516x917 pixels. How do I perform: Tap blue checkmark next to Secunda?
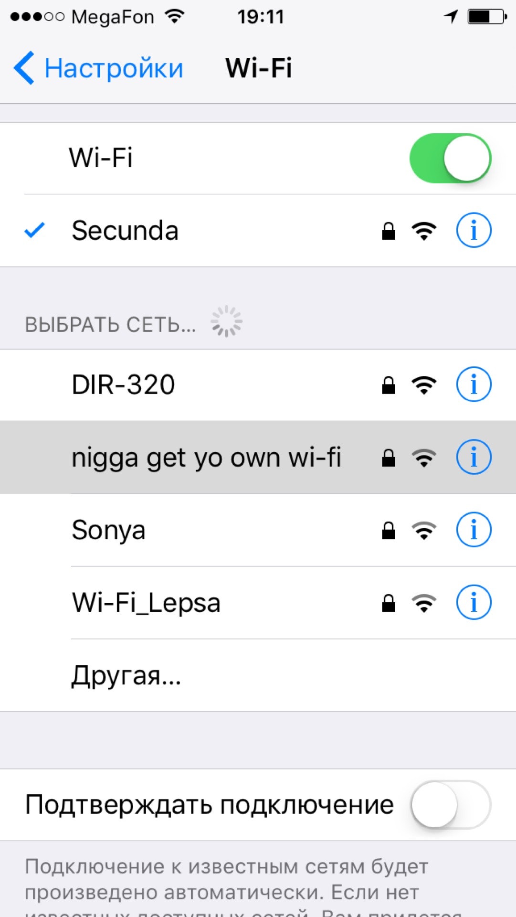(34, 230)
